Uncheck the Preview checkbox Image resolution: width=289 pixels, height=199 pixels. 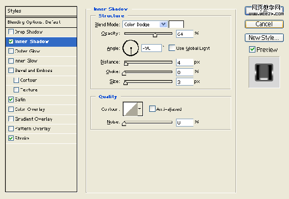coord(252,49)
